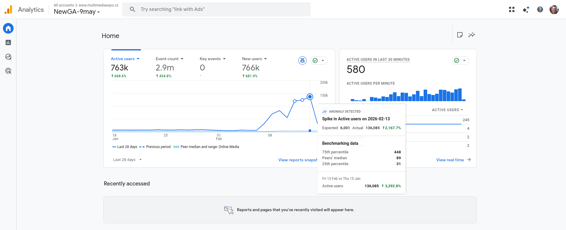Expand the Event count metric dropdown
Viewport: 566px width, 230px height.
tap(182, 59)
